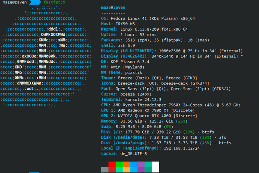Screen dimensions: 259x173
Task: Select the Packages count 3513 (rpm)
Action: (137, 40)
